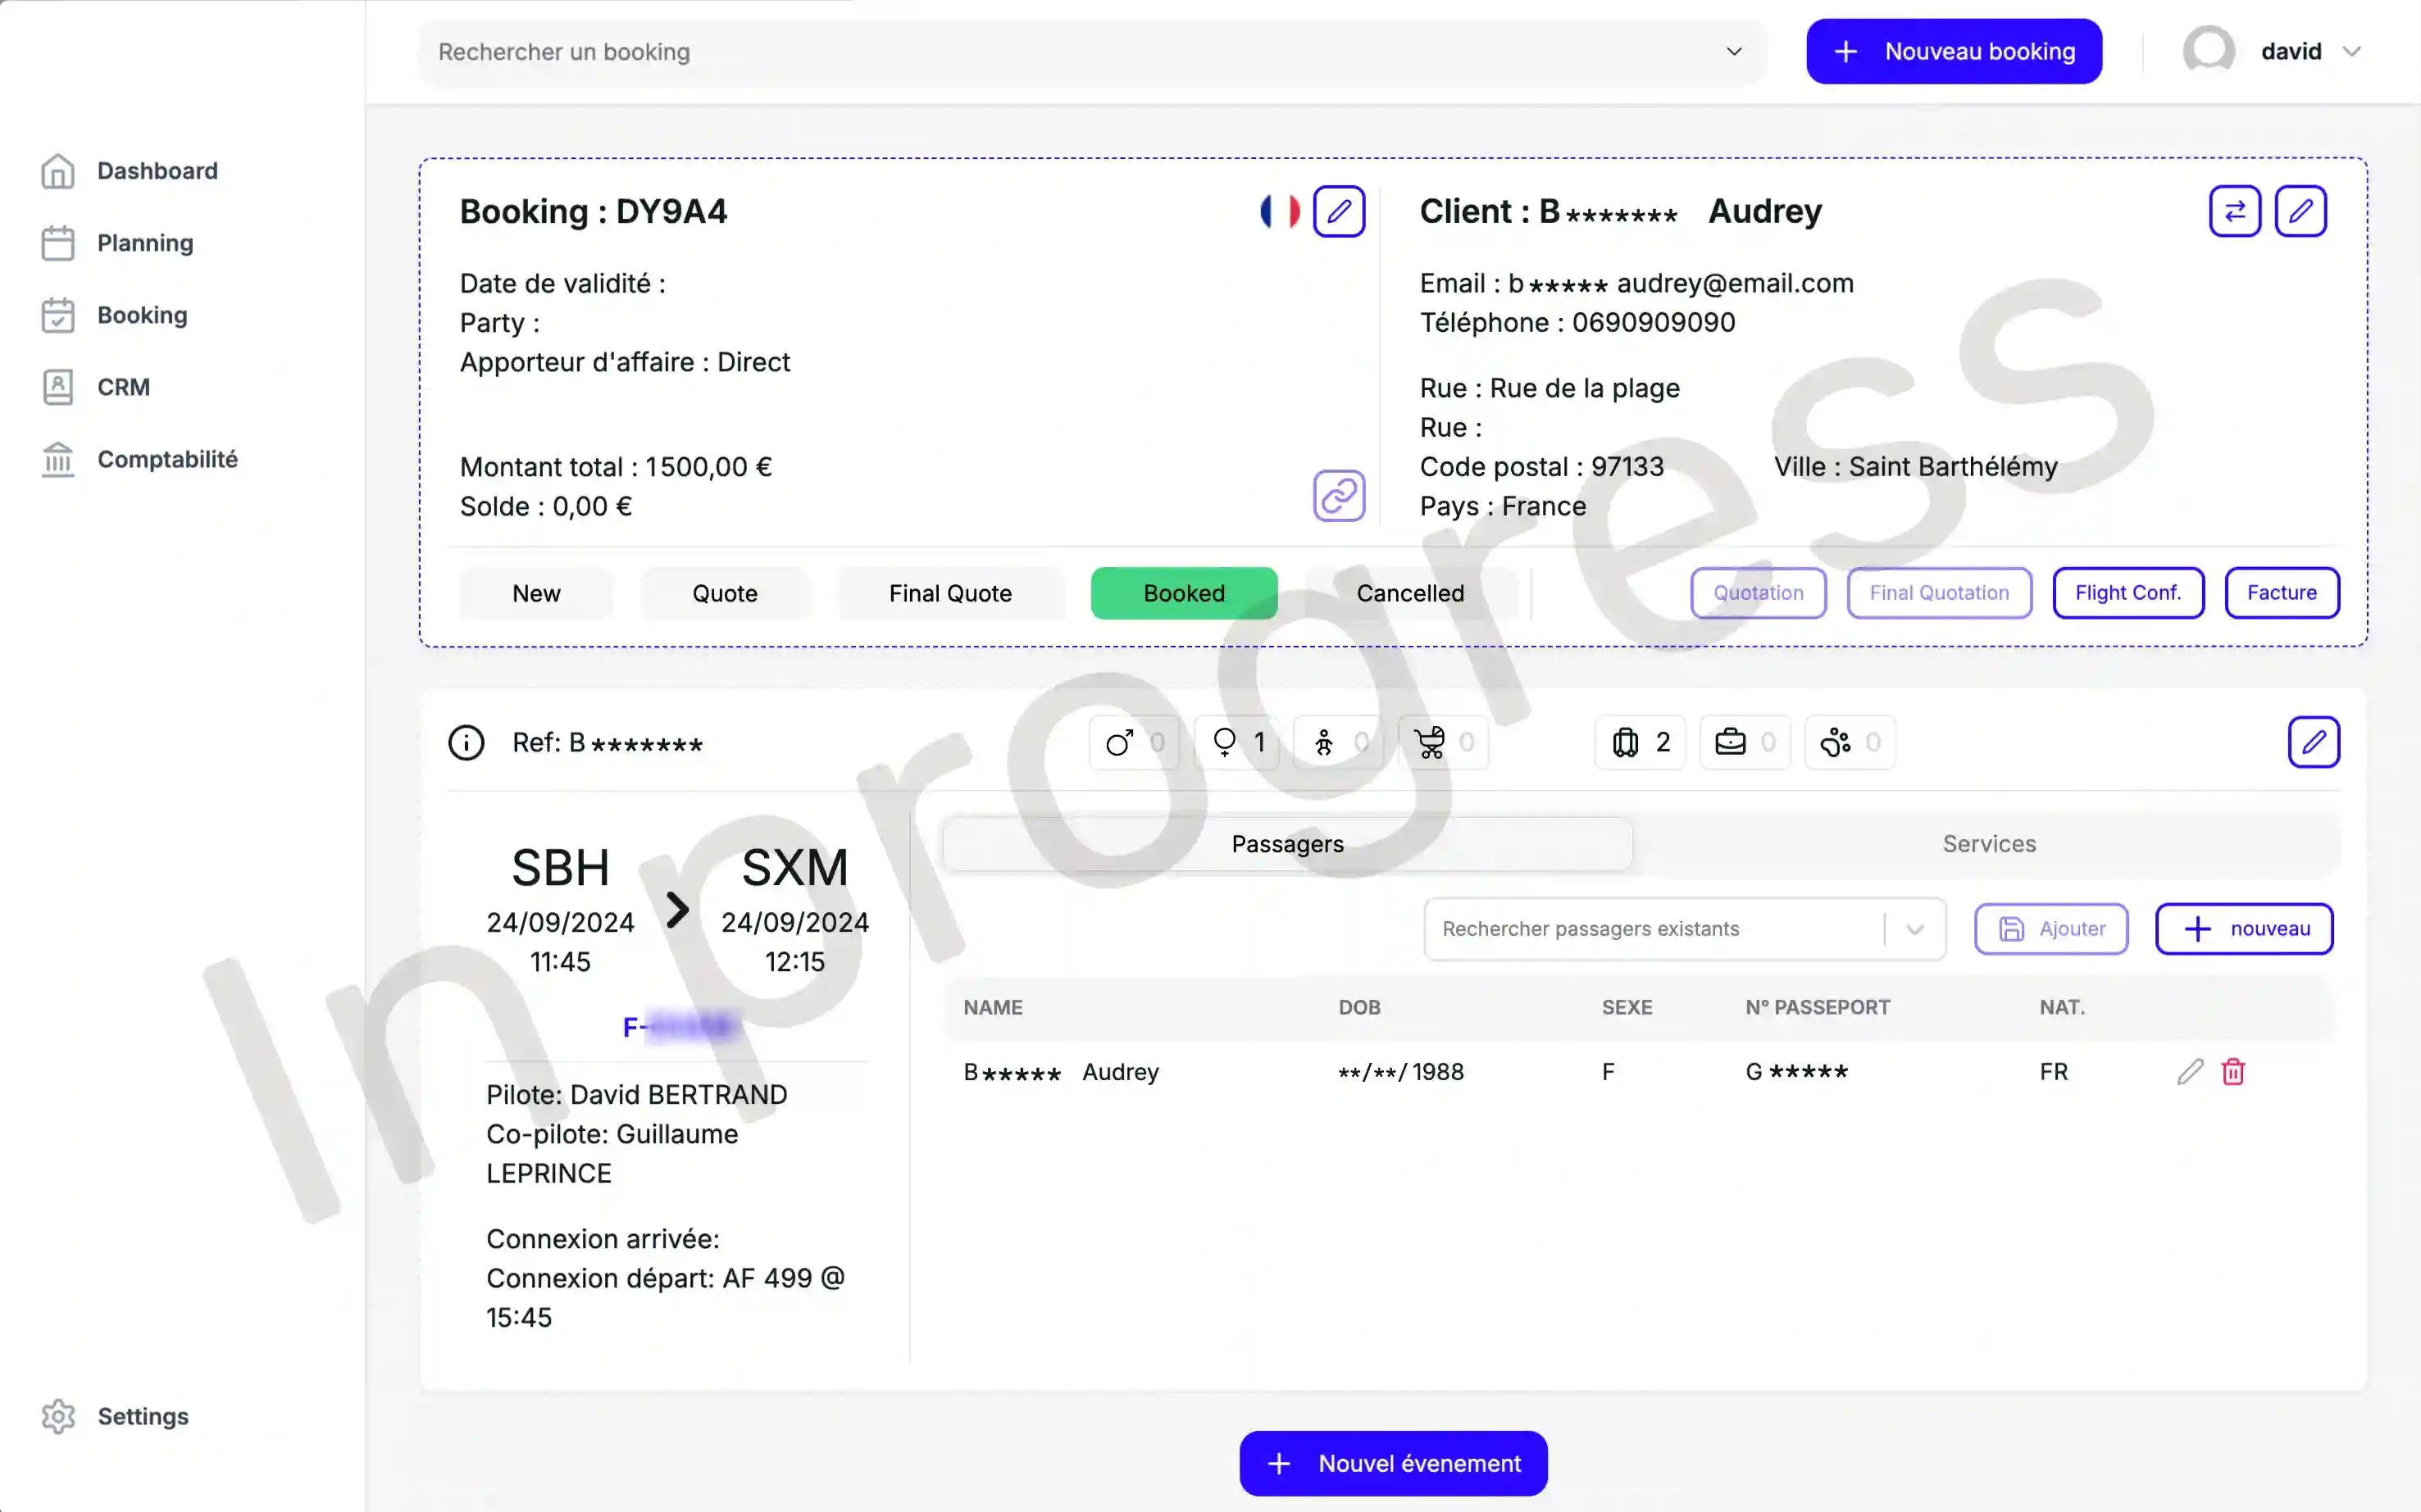
Task: Click the swap client arrows icon
Action: [x=2234, y=211]
